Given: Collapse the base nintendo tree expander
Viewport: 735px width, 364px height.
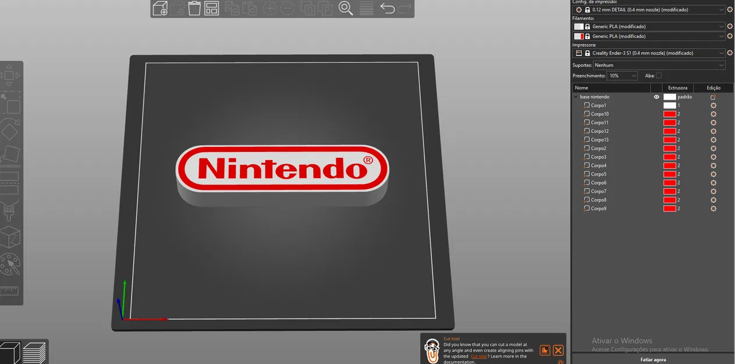Looking at the screenshot, I should [x=575, y=97].
